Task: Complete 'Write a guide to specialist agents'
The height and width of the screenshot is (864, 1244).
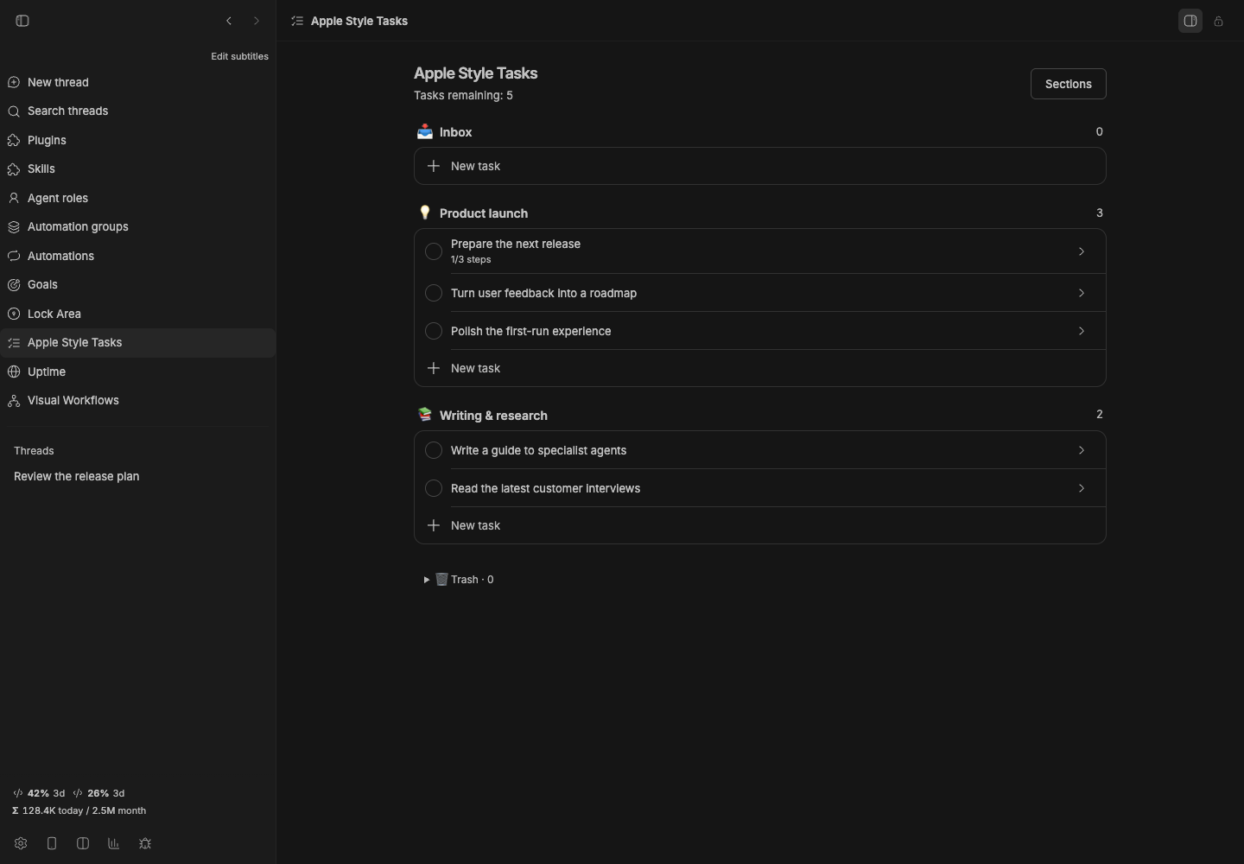Action: (434, 450)
